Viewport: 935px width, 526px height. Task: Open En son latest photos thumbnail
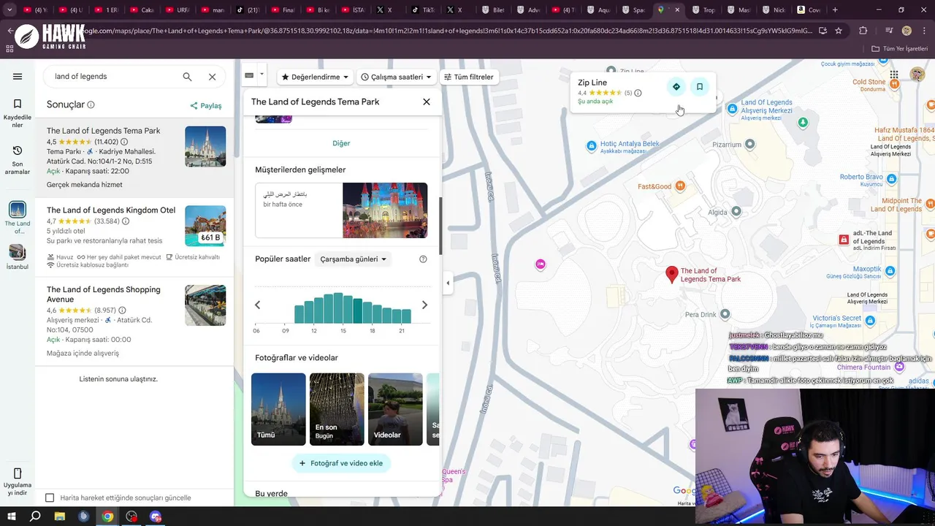click(337, 409)
